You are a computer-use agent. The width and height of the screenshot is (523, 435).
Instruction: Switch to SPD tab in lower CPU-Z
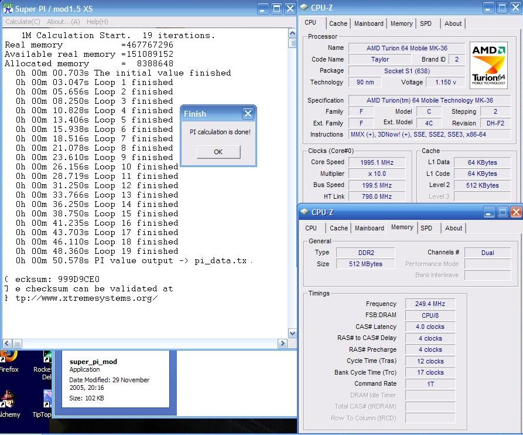coord(426,229)
